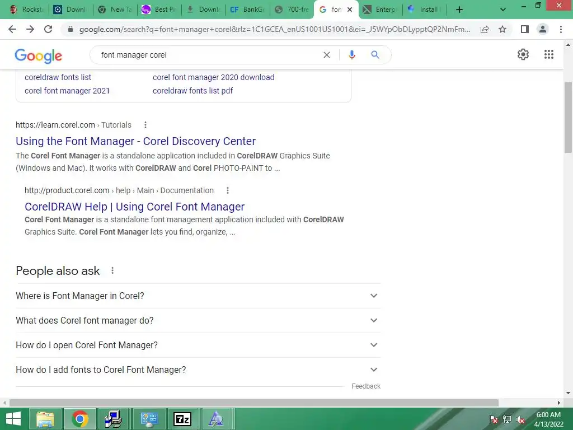Viewport: 573px width, 430px height.
Task: Open Chrome from taskbar
Action: tap(80, 419)
